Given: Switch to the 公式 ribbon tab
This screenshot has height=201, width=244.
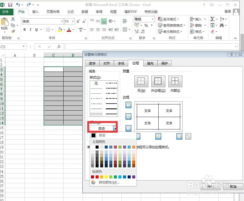Looking at the screenshot, I should pos(71,12).
